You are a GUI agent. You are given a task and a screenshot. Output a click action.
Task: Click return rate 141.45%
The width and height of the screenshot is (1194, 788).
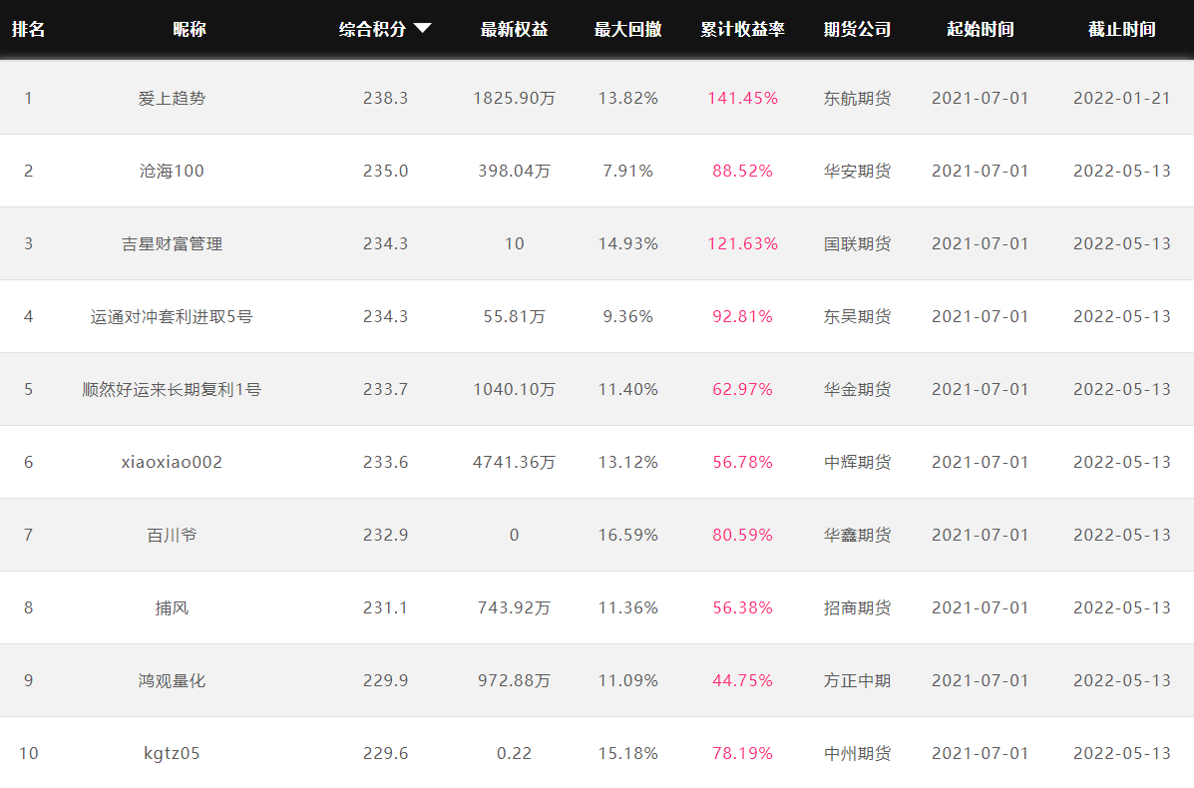pos(742,98)
